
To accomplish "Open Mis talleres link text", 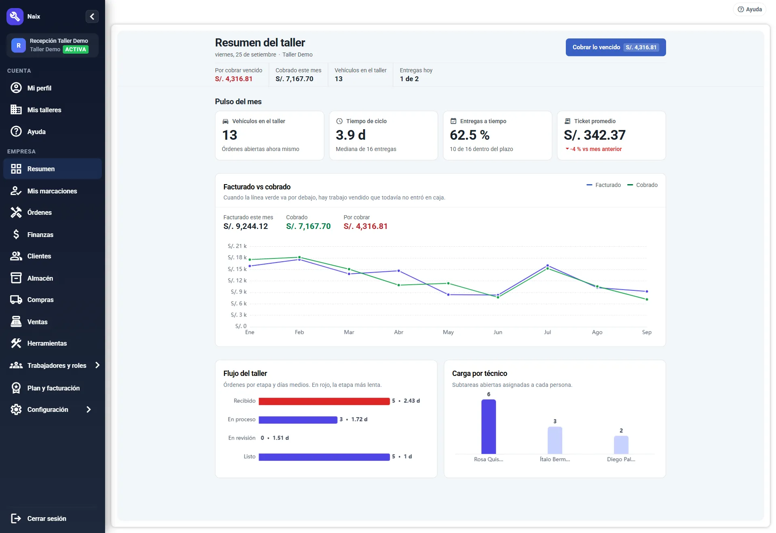I will pyautogui.click(x=44, y=110).
